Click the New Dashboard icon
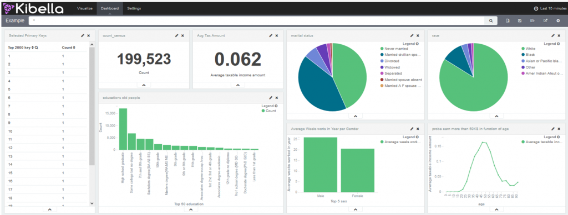The image size is (568, 215). [508, 21]
